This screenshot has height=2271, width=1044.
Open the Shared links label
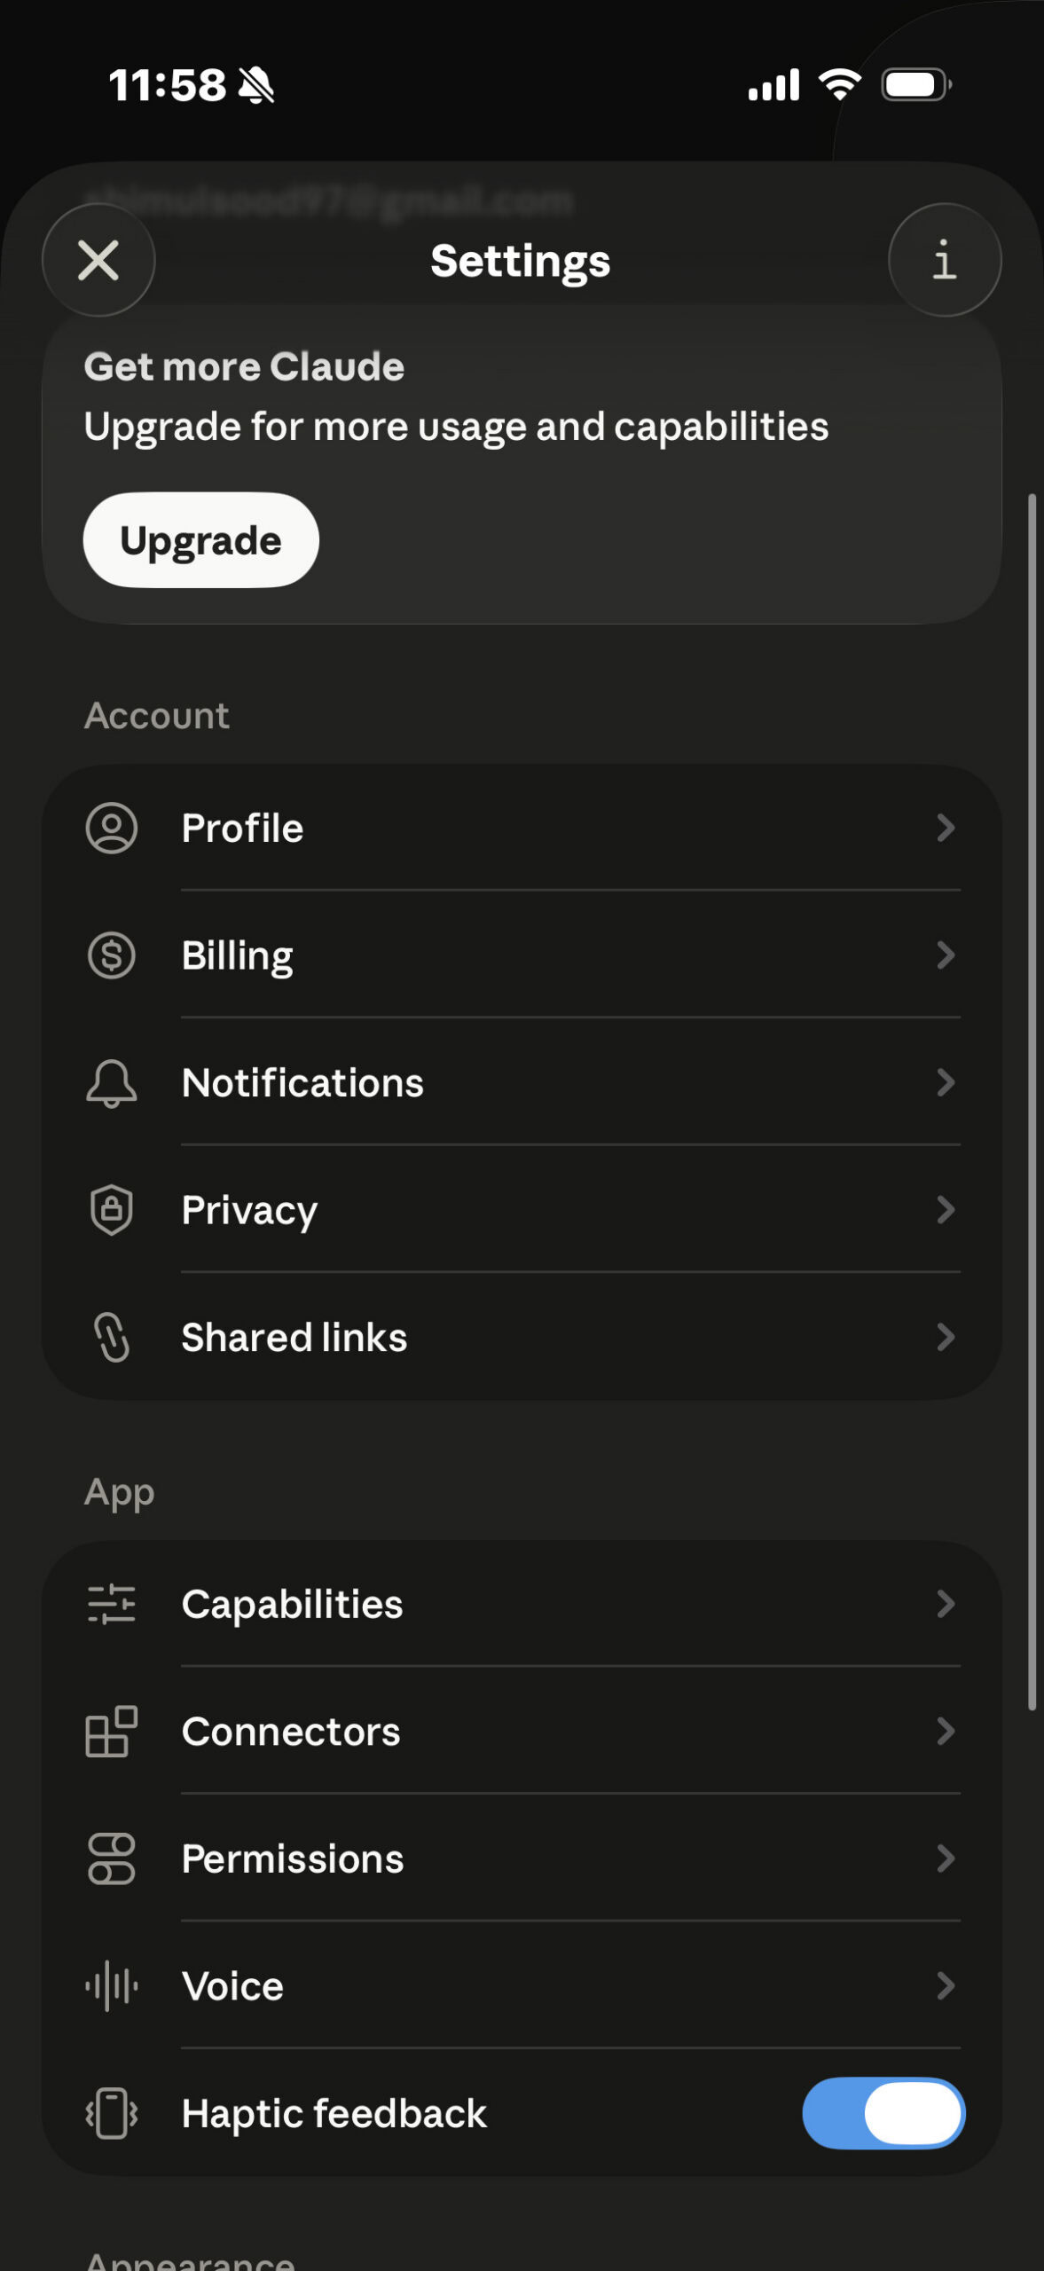(x=294, y=1338)
